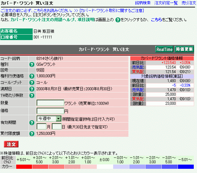
Task: Open help for 買付限度額
Action: (x=32, y=133)
